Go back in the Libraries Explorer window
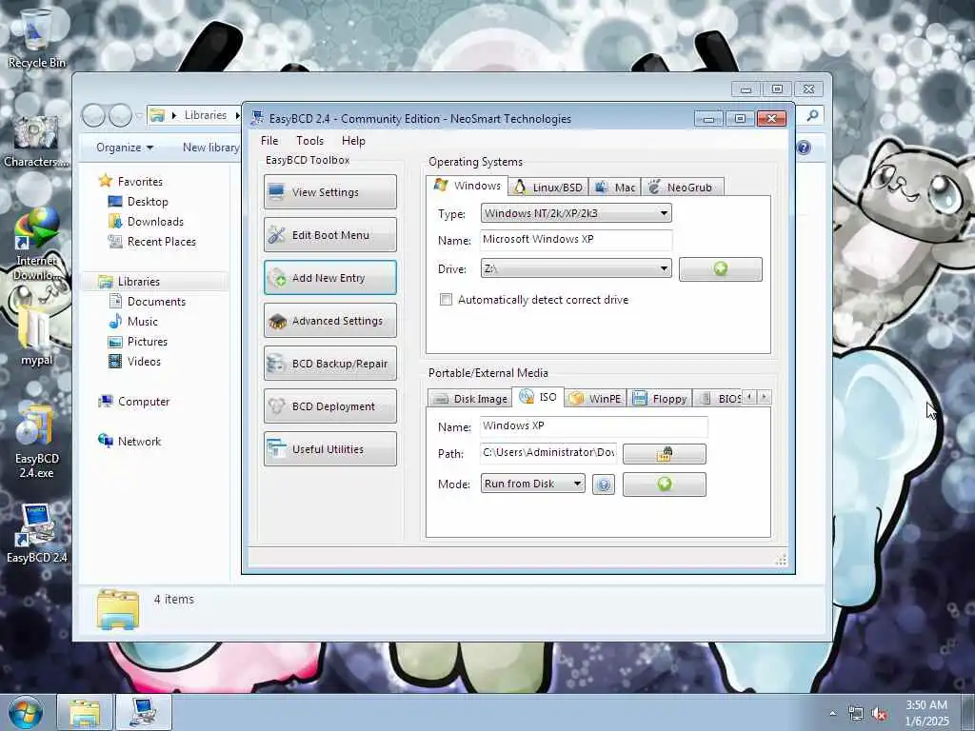This screenshot has width=975, height=731. click(93, 115)
